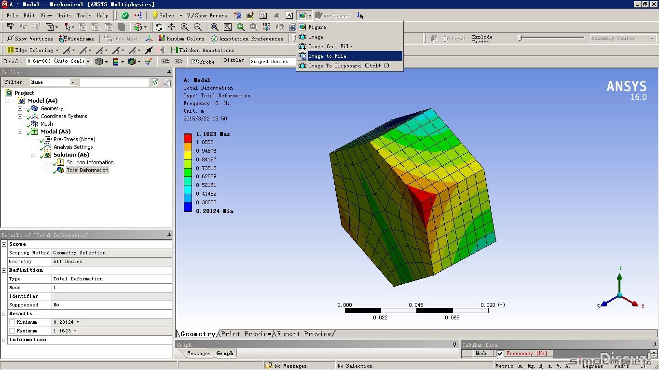The image size is (659, 370).
Task: Switch to the Print Preview tab
Action: point(246,333)
